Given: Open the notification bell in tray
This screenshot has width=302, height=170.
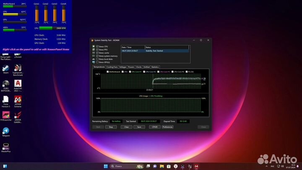Looking at the screenshot, I should coord(298,166).
